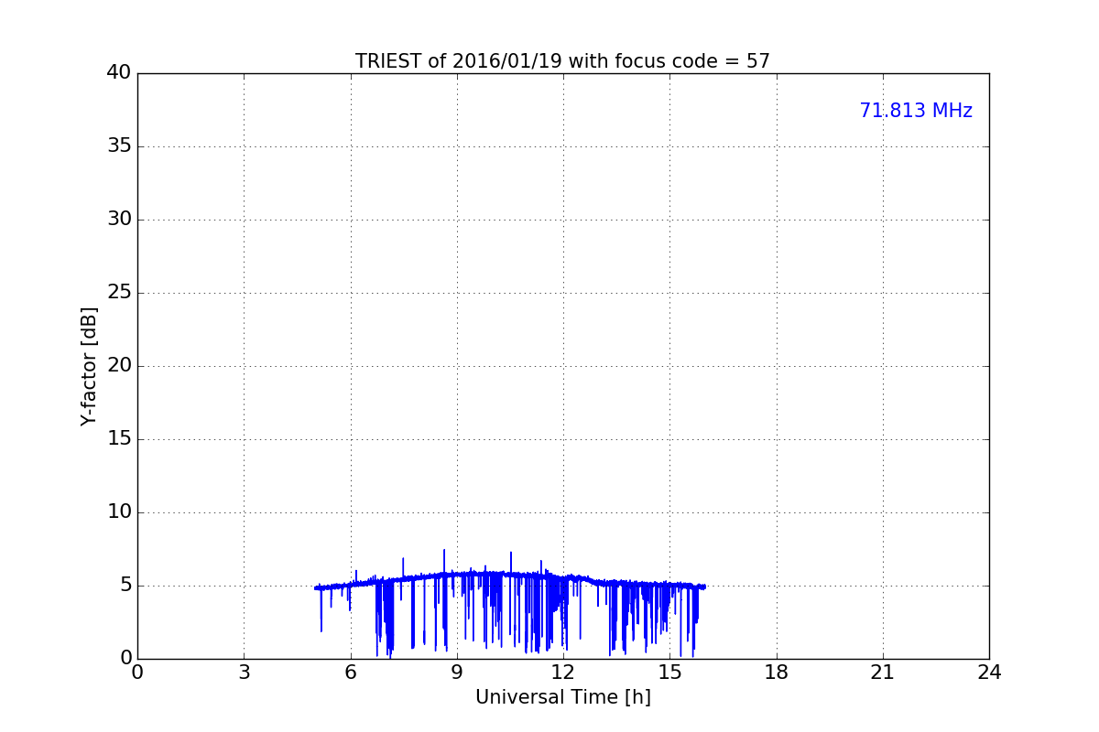The image size is (1099, 732).
Task: Click the Y-factor [dB] axis label
Action: pyautogui.click(x=89, y=366)
